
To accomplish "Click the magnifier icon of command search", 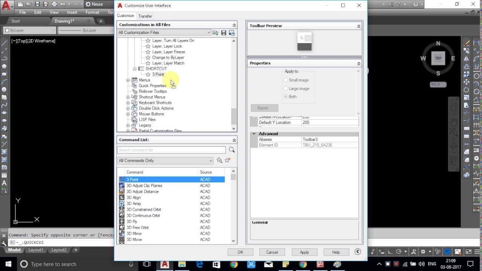I will point(232,150).
